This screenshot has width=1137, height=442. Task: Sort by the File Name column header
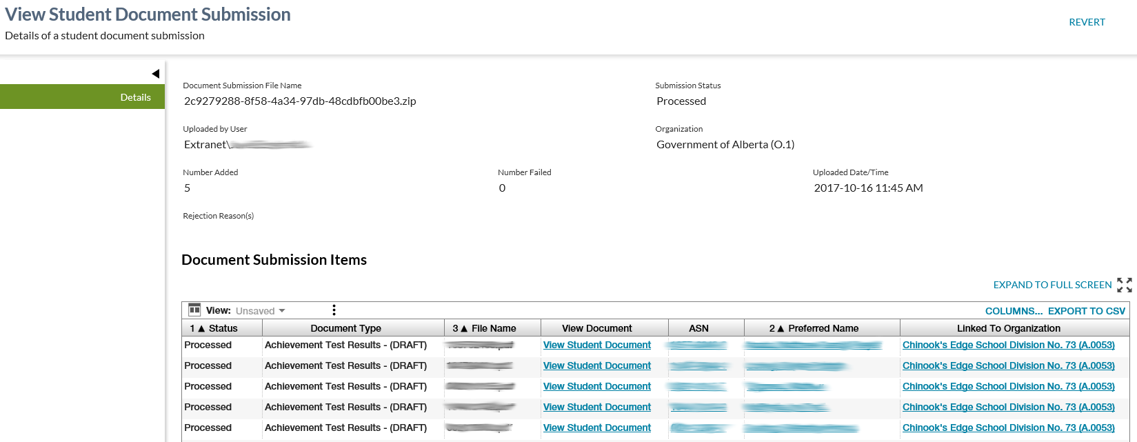[x=493, y=328]
